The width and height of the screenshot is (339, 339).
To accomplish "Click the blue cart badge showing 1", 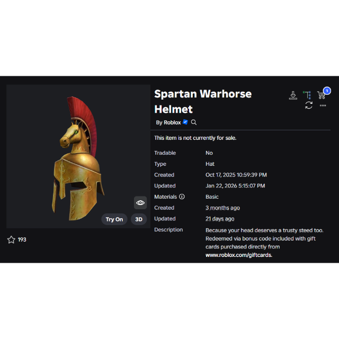I will [x=327, y=91].
